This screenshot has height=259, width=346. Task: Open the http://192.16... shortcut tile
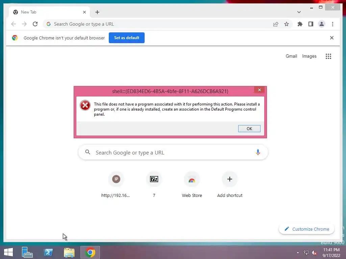point(116,185)
